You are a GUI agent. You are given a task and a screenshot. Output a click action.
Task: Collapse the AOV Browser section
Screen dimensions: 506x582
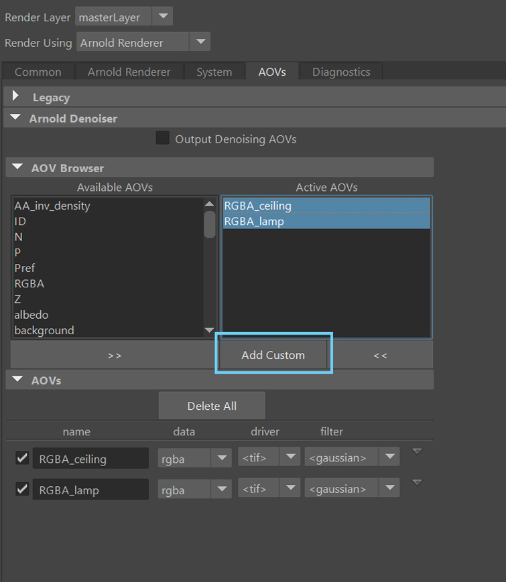pos(16,168)
